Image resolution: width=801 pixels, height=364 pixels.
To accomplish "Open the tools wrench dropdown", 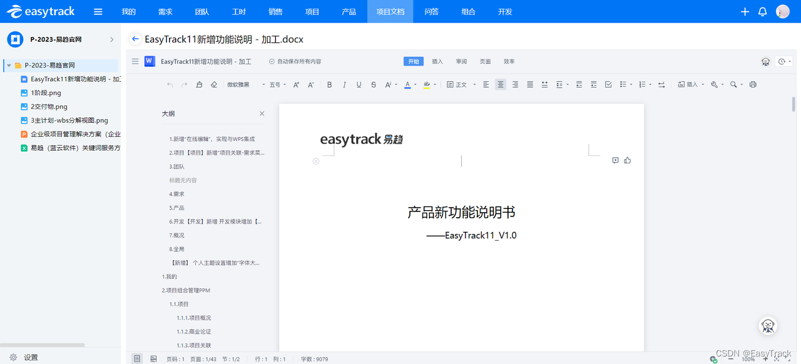I will pyautogui.click(x=717, y=84).
